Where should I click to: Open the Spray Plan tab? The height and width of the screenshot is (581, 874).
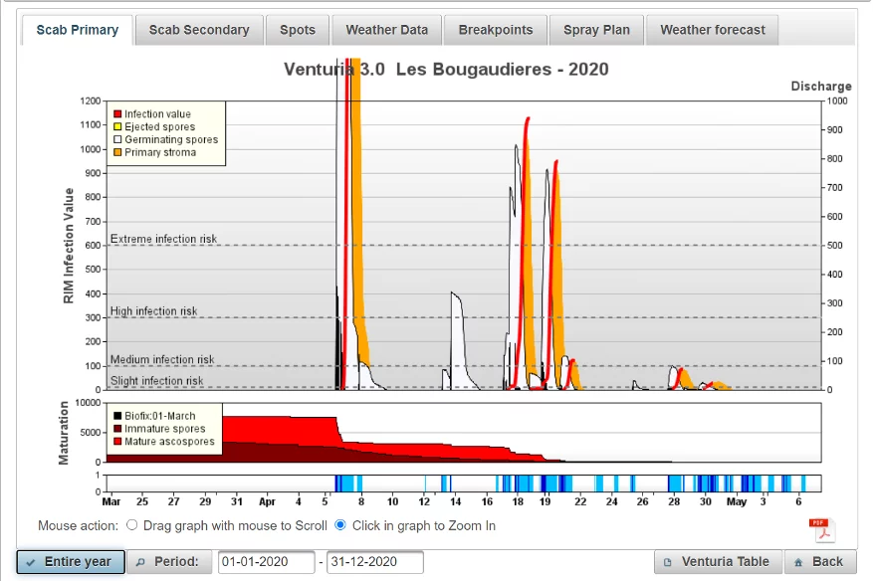tap(596, 30)
